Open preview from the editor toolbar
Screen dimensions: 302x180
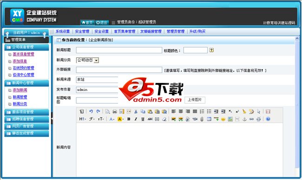pyautogui.click(x=107, y=111)
